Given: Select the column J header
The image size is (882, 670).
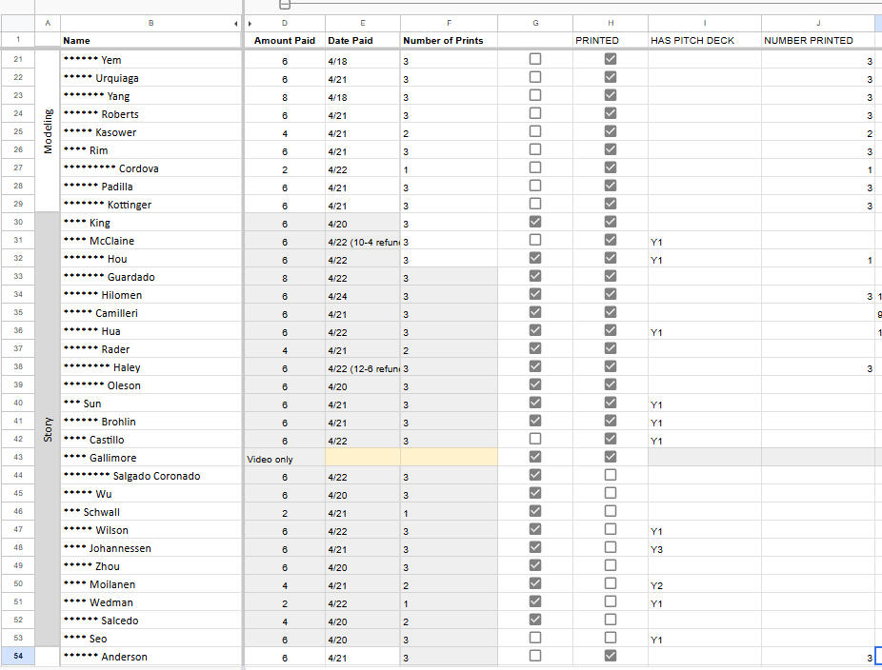Looking at the screenshot, I should pyautogui.click(x=818, y=23).
